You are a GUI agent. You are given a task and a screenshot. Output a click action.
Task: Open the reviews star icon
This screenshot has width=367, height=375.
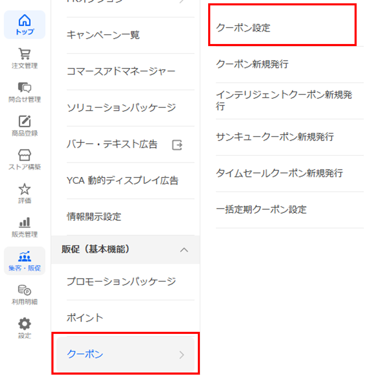(25, 189)
